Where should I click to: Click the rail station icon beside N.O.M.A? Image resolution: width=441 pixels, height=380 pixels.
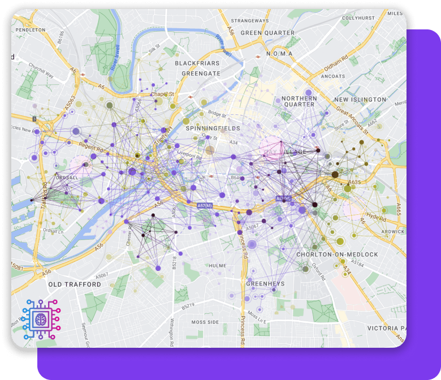257,56
